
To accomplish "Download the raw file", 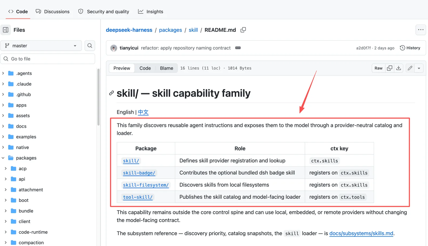I will 399,68.
